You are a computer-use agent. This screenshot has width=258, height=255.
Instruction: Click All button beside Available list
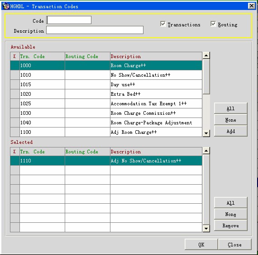click(x=230, y=108)
